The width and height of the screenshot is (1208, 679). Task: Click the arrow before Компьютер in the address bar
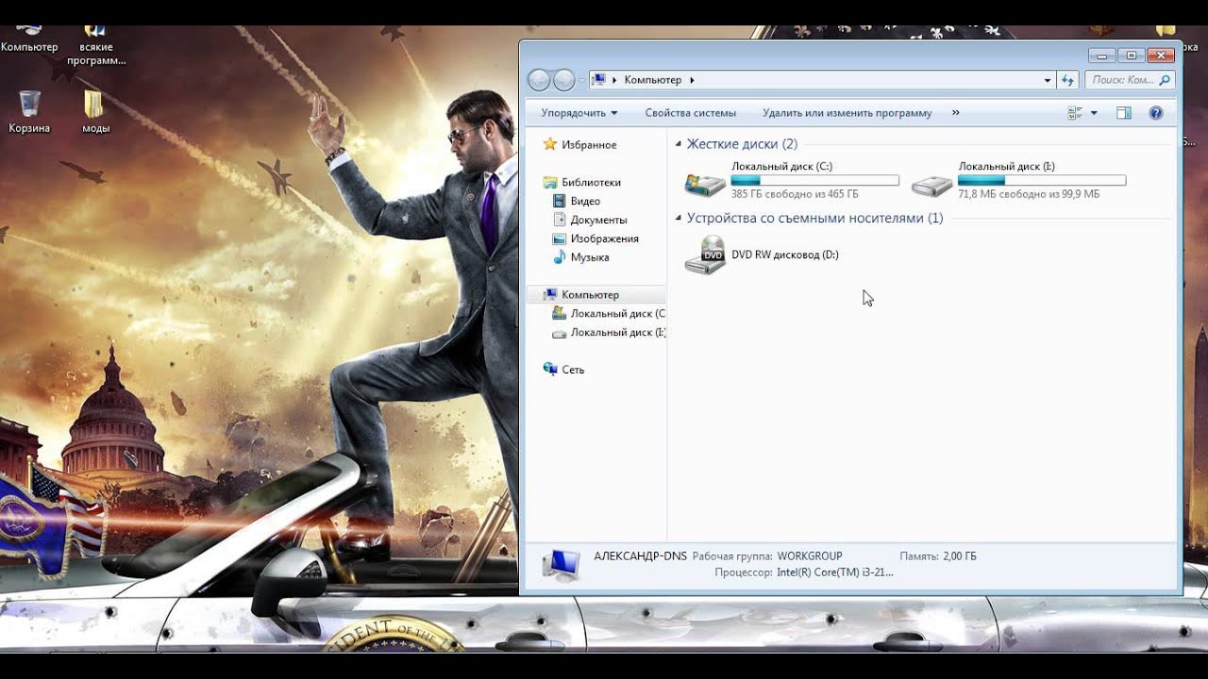[615, 80]
